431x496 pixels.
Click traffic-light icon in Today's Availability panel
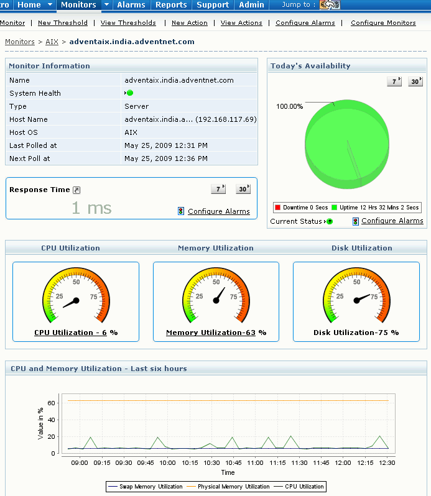355,221
